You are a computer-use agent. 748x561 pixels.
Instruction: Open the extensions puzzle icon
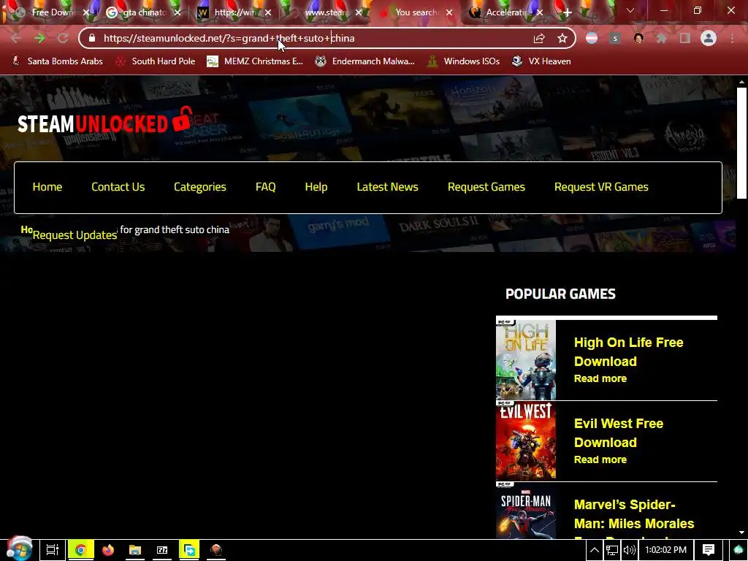[662, 38]
